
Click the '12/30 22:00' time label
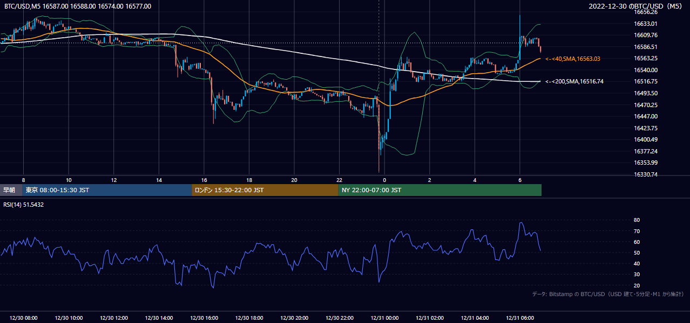(x=339, y=318)
